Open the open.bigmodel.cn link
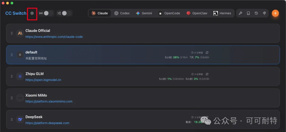This screenshot has width=286, height=132. 43,80
